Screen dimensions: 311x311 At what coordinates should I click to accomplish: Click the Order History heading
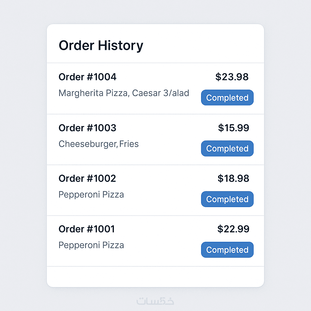(101, 46)
